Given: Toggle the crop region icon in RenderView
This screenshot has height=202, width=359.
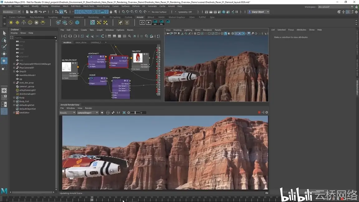Looking at the screenshot, I should pos(124,113).
